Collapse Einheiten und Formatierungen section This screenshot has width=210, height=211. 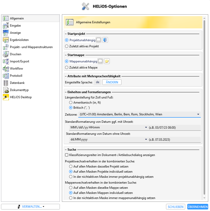point(66,92)
